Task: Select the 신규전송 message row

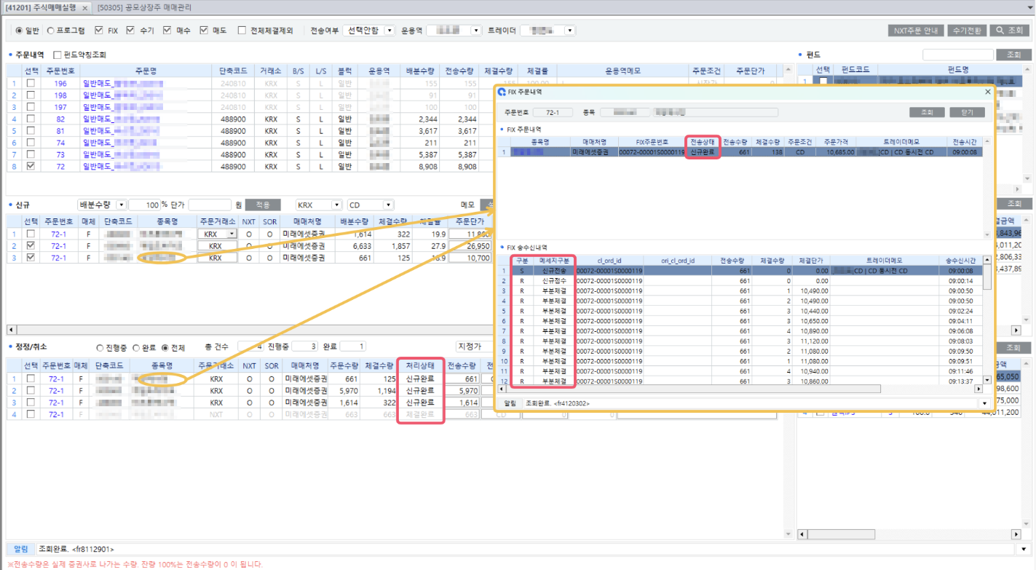Action: (x=740, y=270)
